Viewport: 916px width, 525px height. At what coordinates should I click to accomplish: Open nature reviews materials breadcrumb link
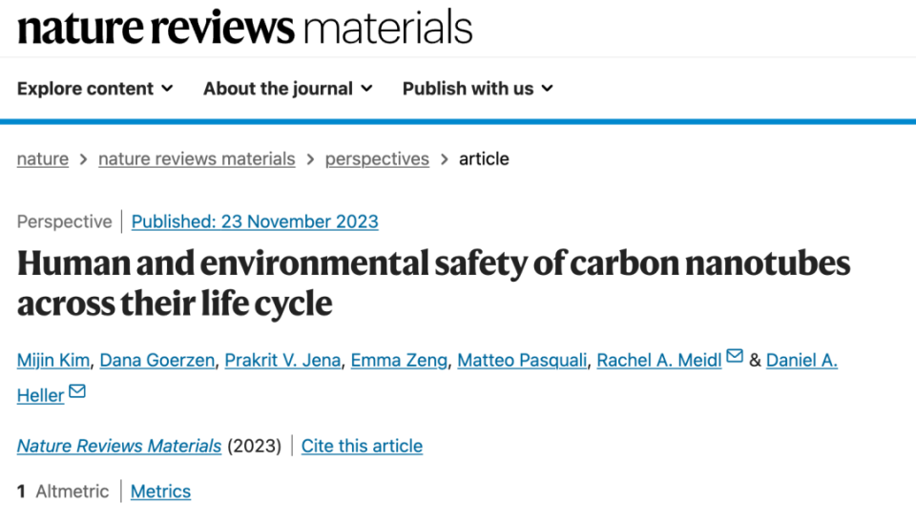coord(197,159)
